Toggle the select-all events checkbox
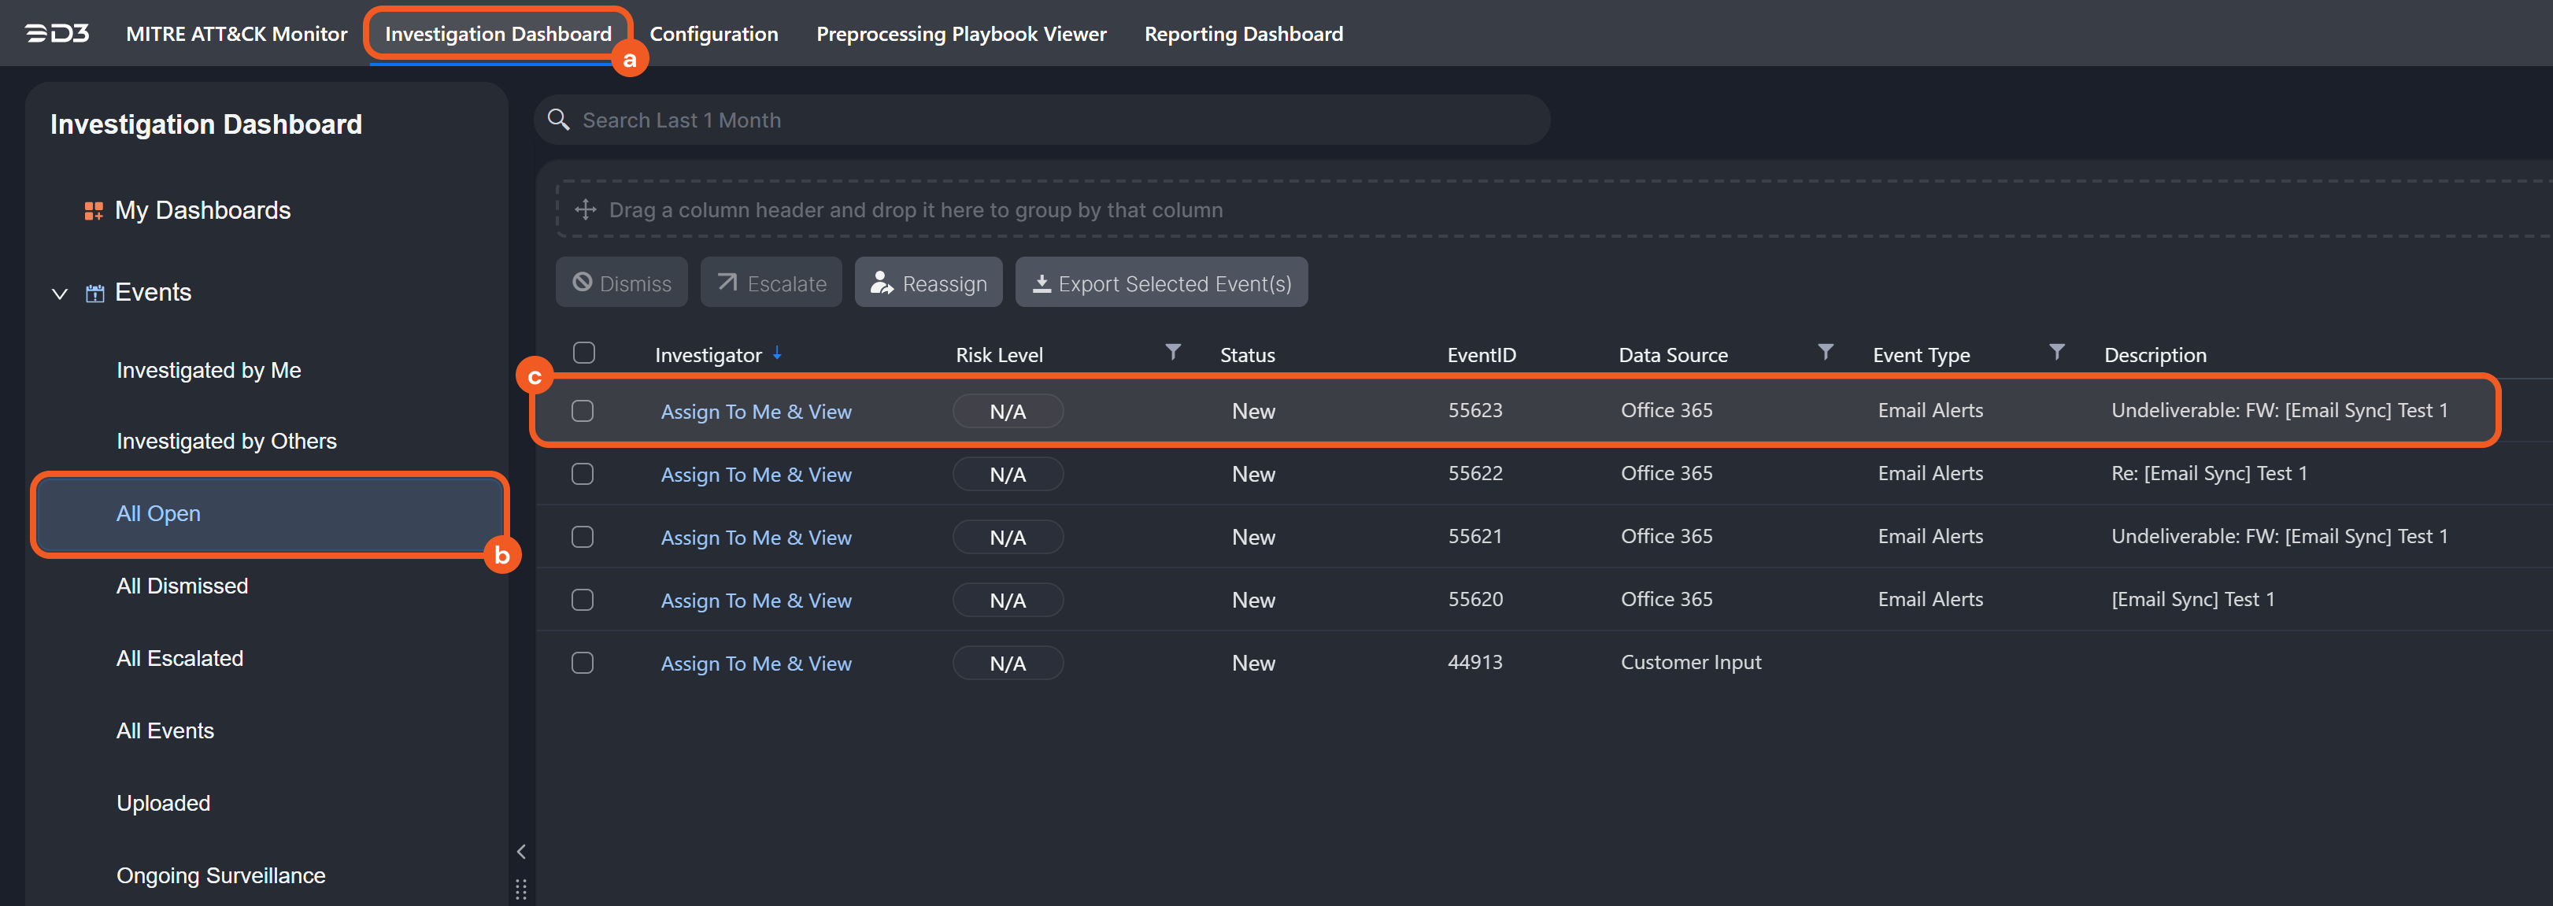Image resolution: width=2553 pixels, height=906 pixels. 584,353
